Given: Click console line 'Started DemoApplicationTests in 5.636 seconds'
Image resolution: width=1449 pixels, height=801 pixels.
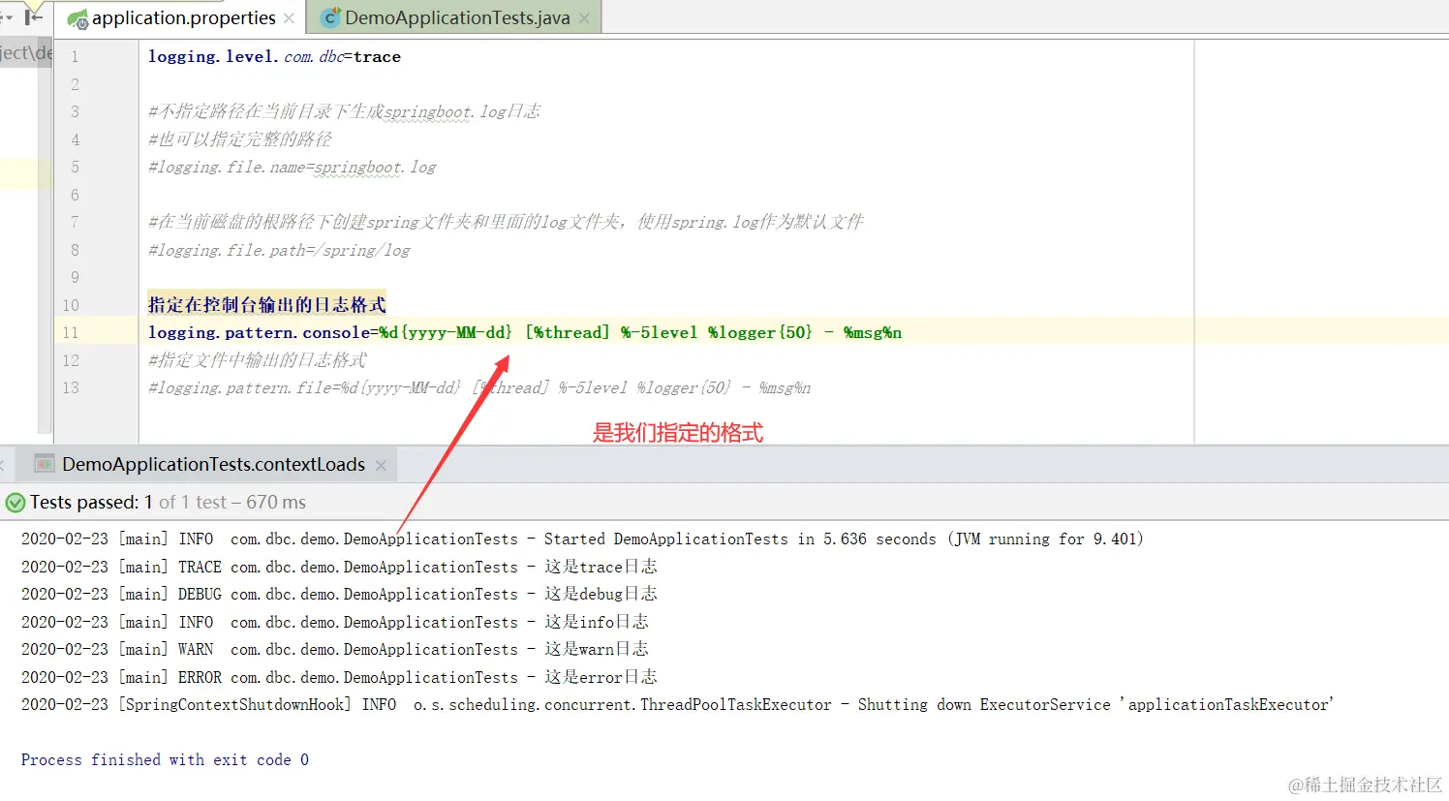Looking at the screenshot, I should [x=582, y=539].
